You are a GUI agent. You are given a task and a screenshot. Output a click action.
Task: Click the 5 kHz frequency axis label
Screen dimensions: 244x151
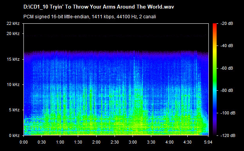point(14,110)
